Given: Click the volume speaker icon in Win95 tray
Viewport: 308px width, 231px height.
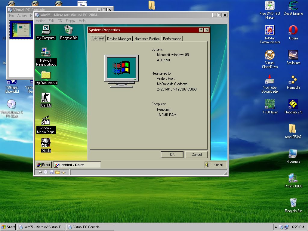Looking at the screenshot, I should pyautogui.click(x=208, y=165).
